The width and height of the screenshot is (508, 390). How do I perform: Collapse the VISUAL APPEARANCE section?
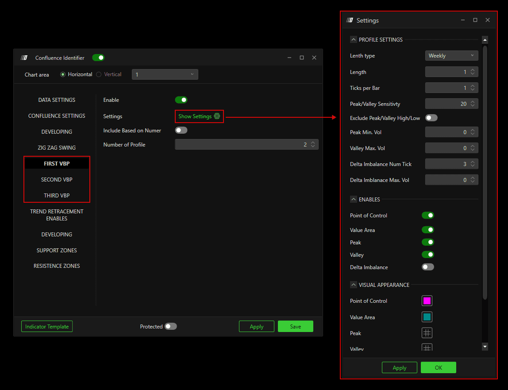coord(354,285)
